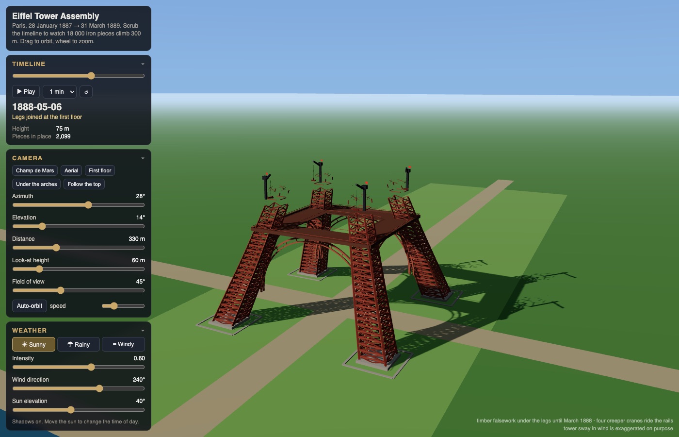Screen dimensions: 679x437
Task: Open the 1 min duration dropdown
Action: pos(61,92)
